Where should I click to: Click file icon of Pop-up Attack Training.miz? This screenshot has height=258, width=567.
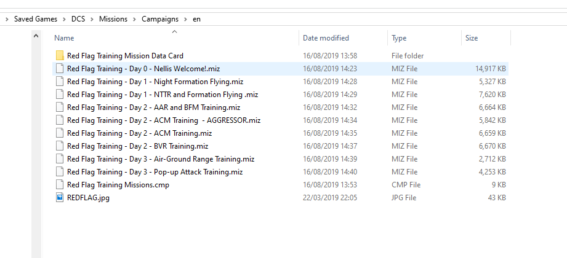pyautogui.click(x=60, y=172)
